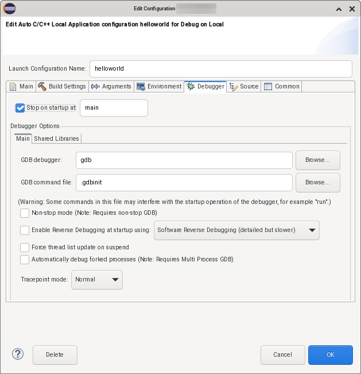Click the Arguments (x)= icon
This screenshot has height=374, width=361.
coord(95,86)
